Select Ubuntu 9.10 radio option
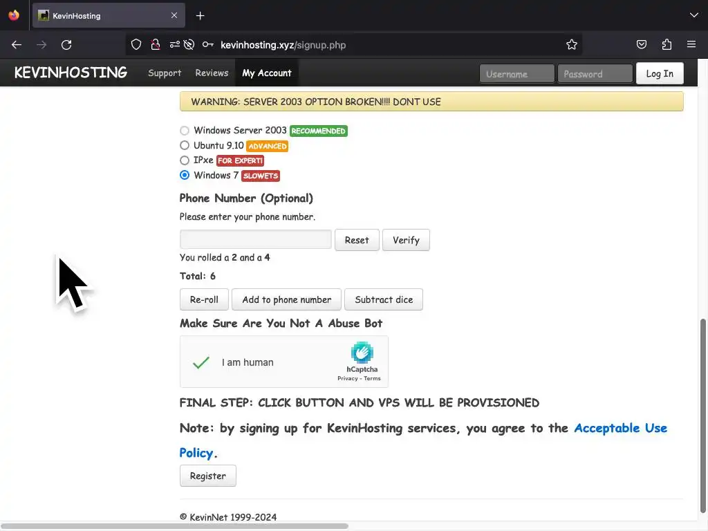This screenshot has width=708, height=531. click(184, 145)
